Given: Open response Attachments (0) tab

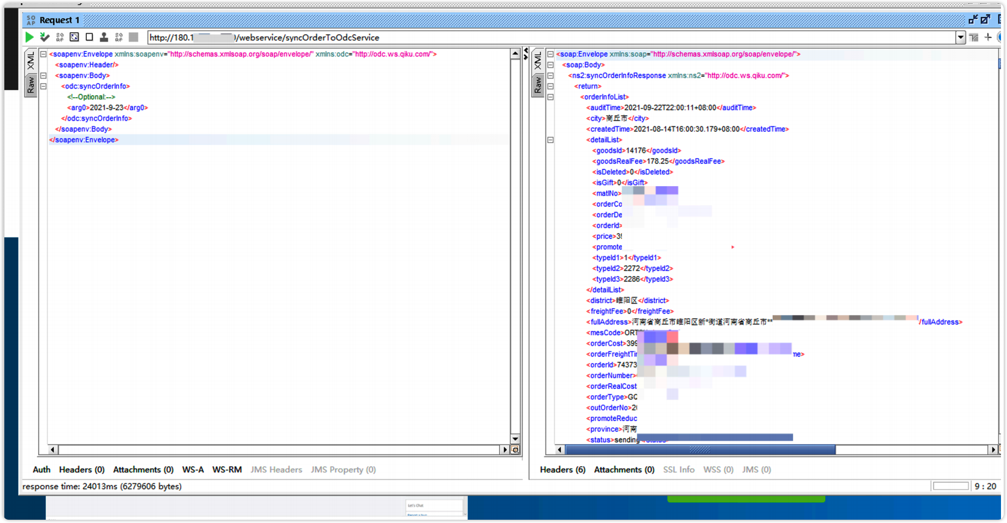Looking at the screenshot, I should pyautogui.click(x=624, y=469).
